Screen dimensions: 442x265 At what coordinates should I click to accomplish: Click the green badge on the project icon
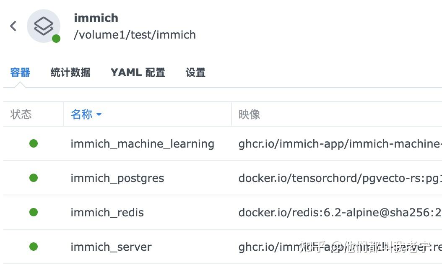56,39
